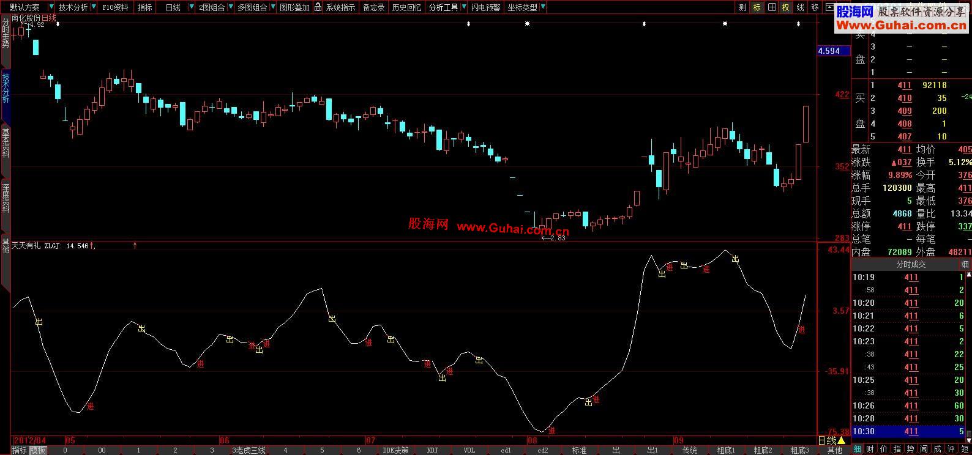Open the 备忘录 memo item
972x455 pixels.
pos(373,7)
